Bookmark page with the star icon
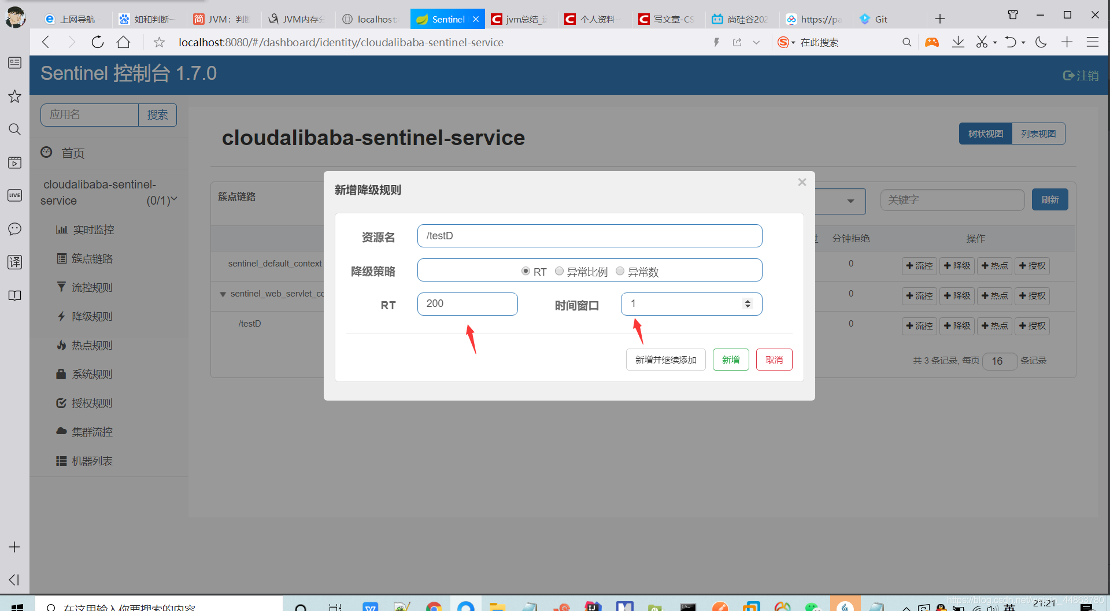 click(x=159, y=42)
